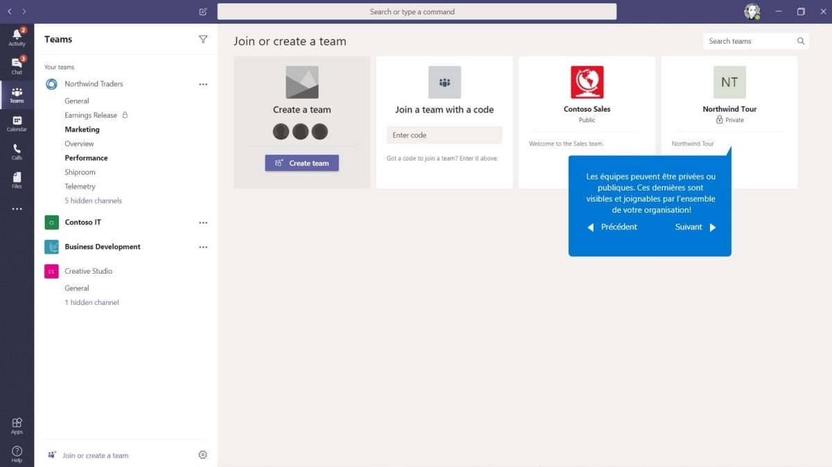Open the Apps store icon
Image resolution: width=832 pixels, height=467 pixels.
[x=17, y=425]
